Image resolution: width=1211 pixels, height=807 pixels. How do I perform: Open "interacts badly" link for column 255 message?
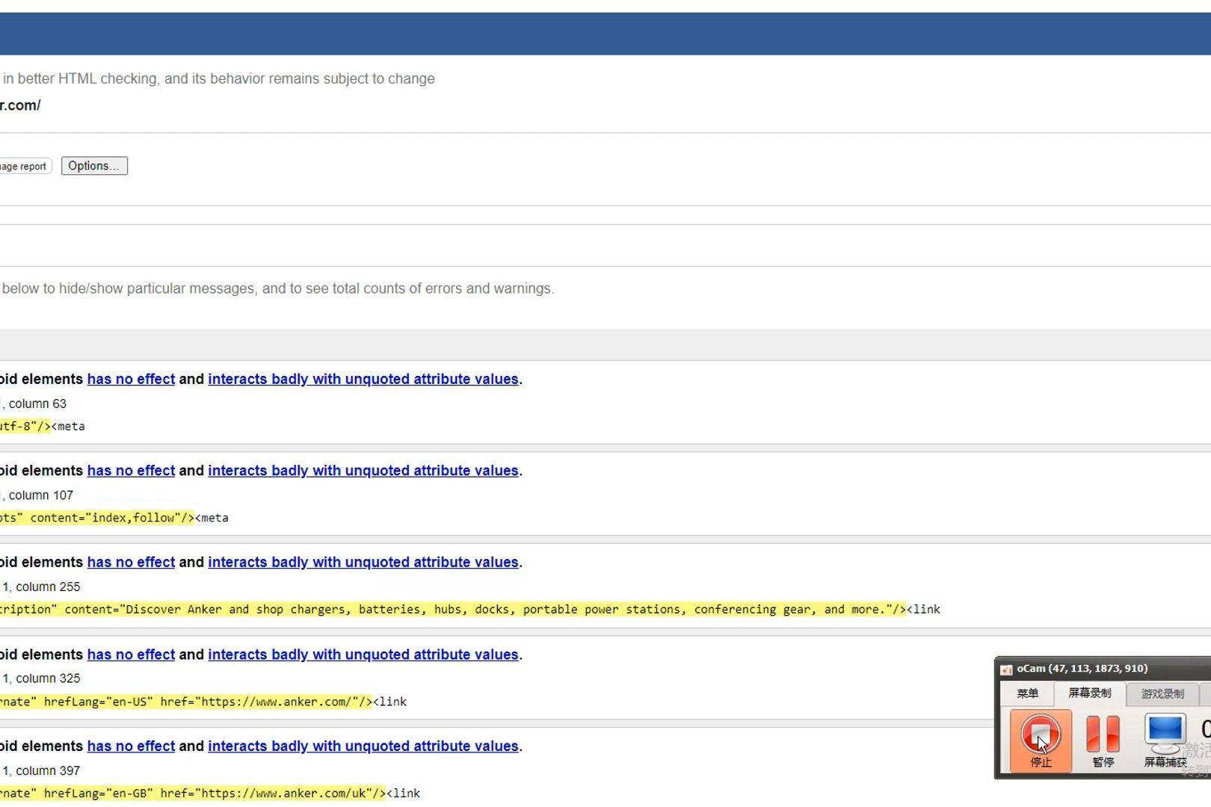363,563
